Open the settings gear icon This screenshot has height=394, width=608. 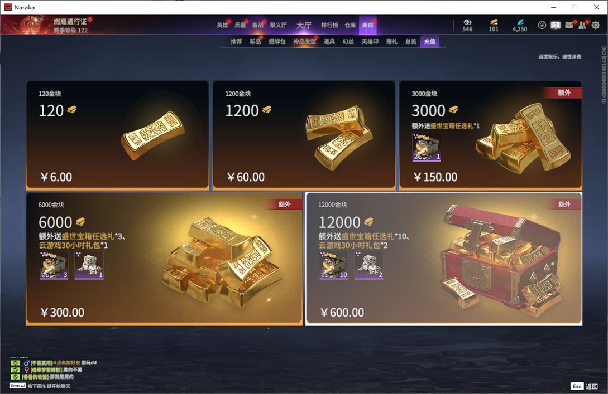[x=596, y=25]
